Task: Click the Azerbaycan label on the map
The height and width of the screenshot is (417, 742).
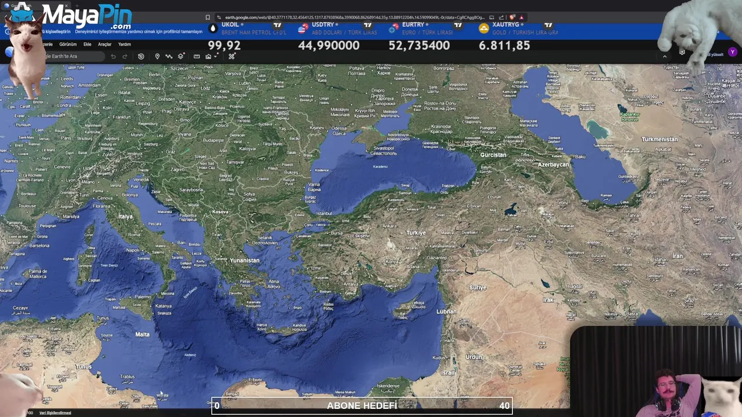Action: pyautogui.click(x=554, y=164)
